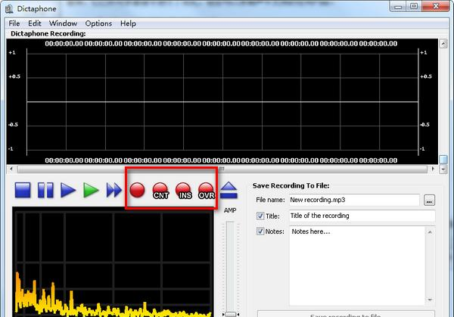Screen dimensions: 454x317
Task: Click the blue Stop square button
Action: (x=23, y=190)
